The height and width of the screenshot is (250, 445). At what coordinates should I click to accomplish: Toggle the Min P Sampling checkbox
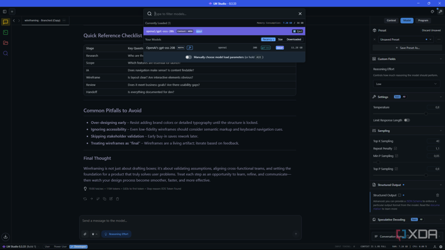[x=396, y=156]
